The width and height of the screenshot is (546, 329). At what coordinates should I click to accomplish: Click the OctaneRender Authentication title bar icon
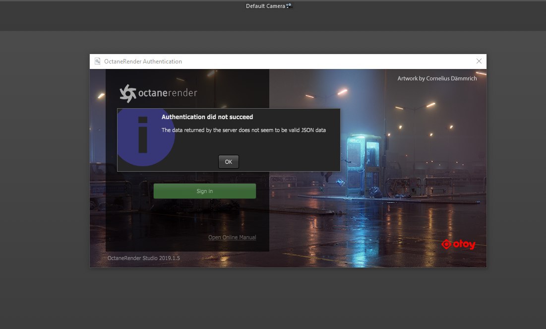tap(98, 61)
